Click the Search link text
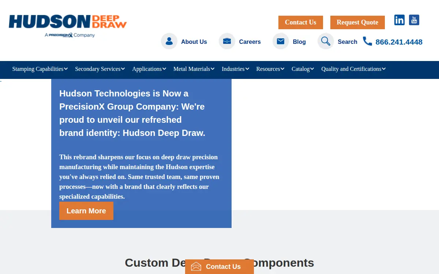Screen dimensions: 439x274 [348, 42]
